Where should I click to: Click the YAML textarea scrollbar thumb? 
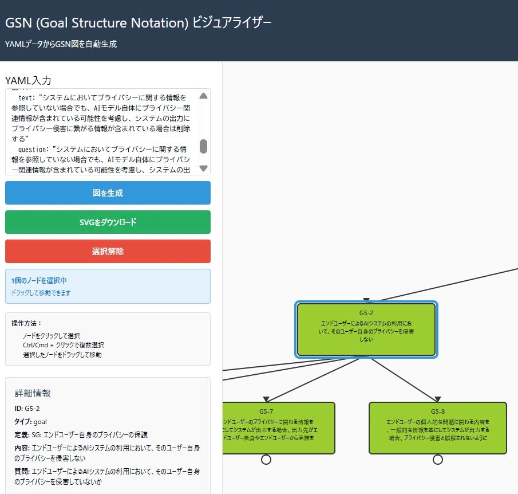click(204, 146)
